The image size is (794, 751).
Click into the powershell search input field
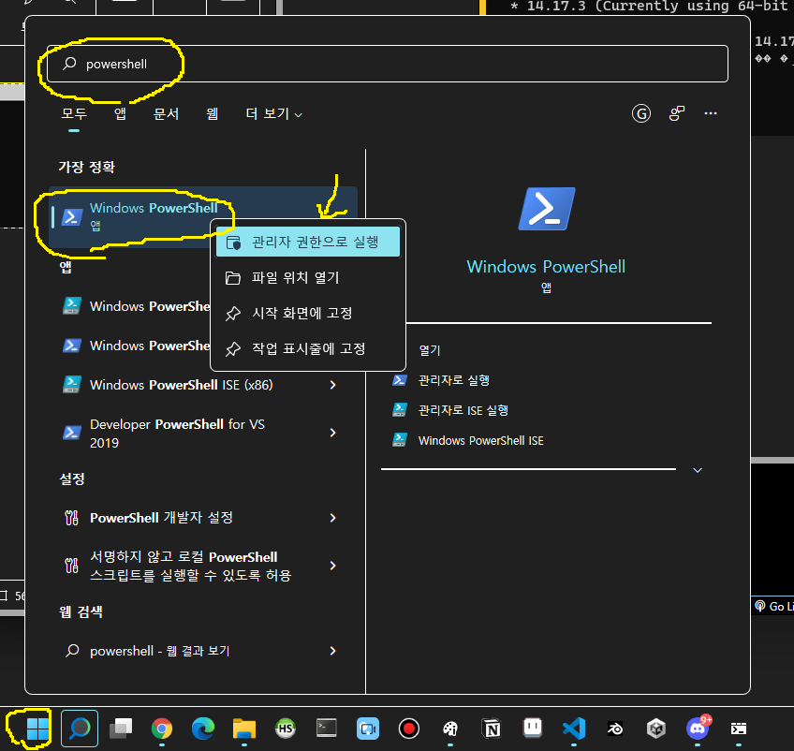388,64
